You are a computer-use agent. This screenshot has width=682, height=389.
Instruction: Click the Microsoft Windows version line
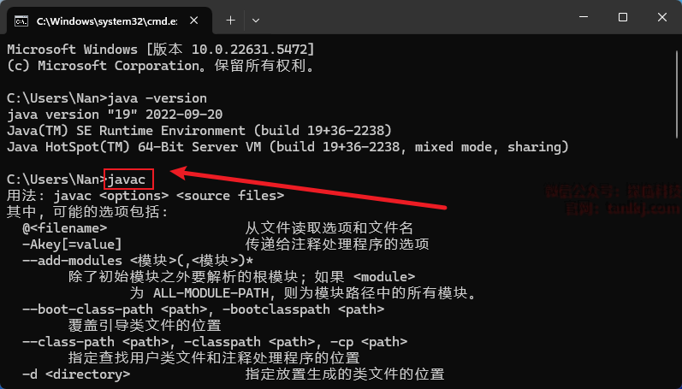click(x=160, y=50)
